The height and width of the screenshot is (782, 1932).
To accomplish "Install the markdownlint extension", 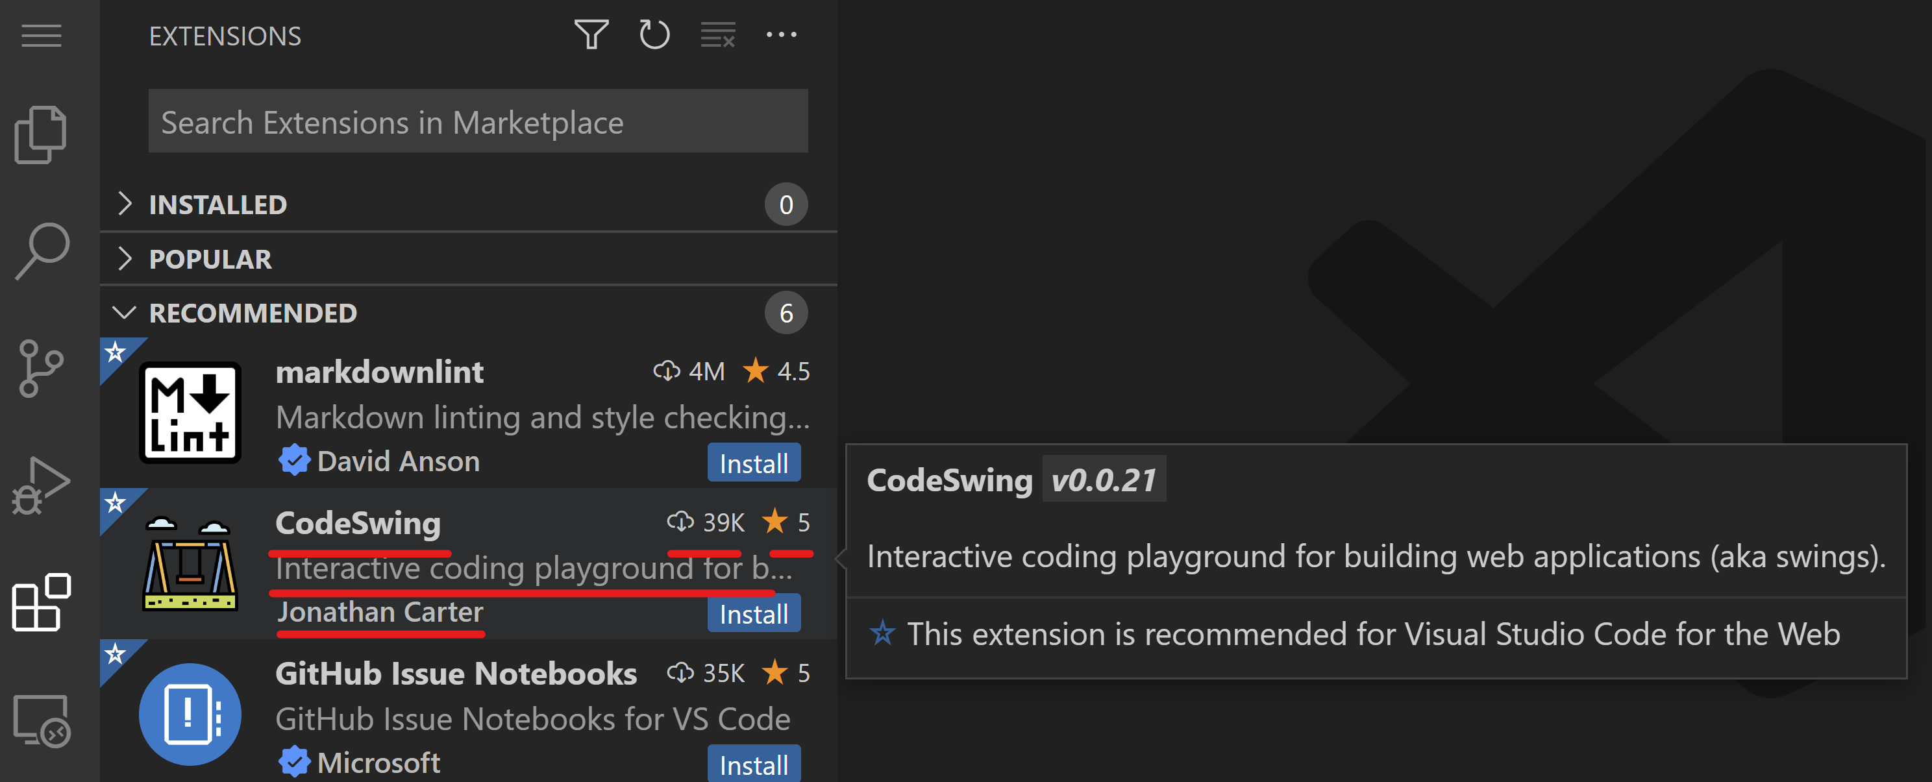I will [x=754, y=463].
